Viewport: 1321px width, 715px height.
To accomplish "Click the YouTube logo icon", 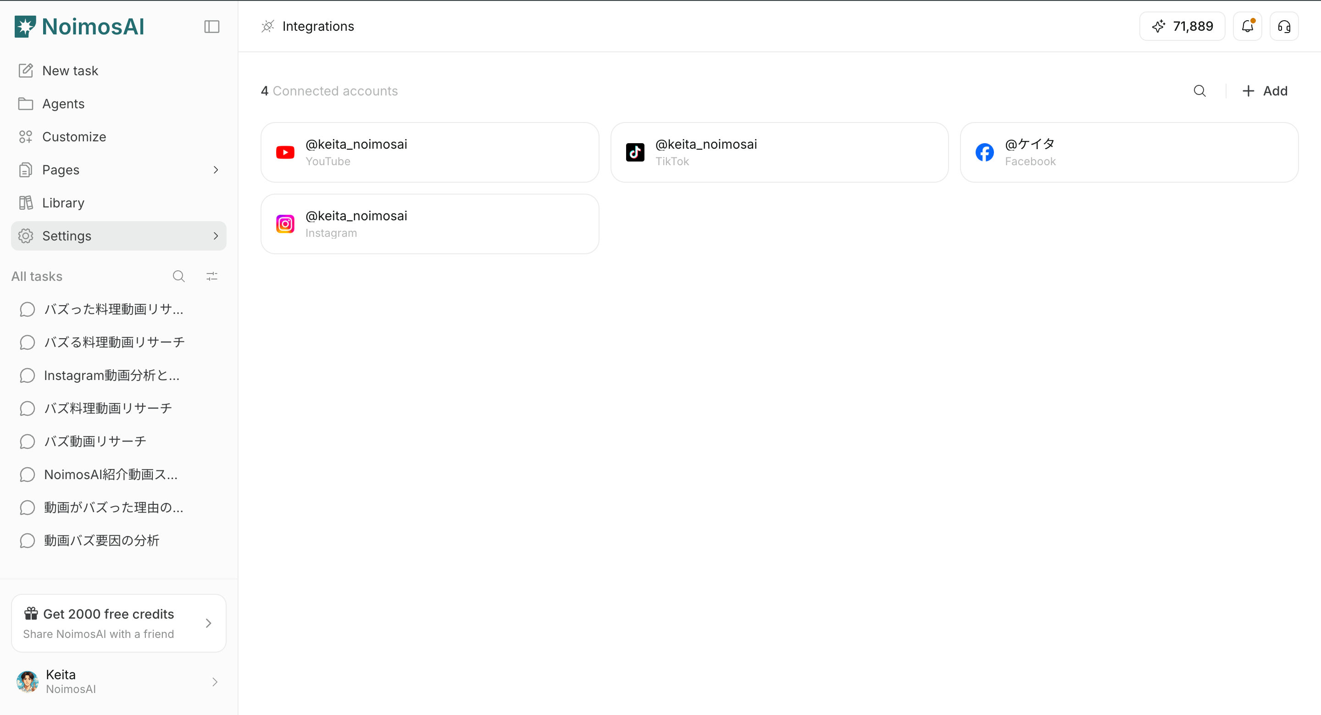I will coord(285,152).
